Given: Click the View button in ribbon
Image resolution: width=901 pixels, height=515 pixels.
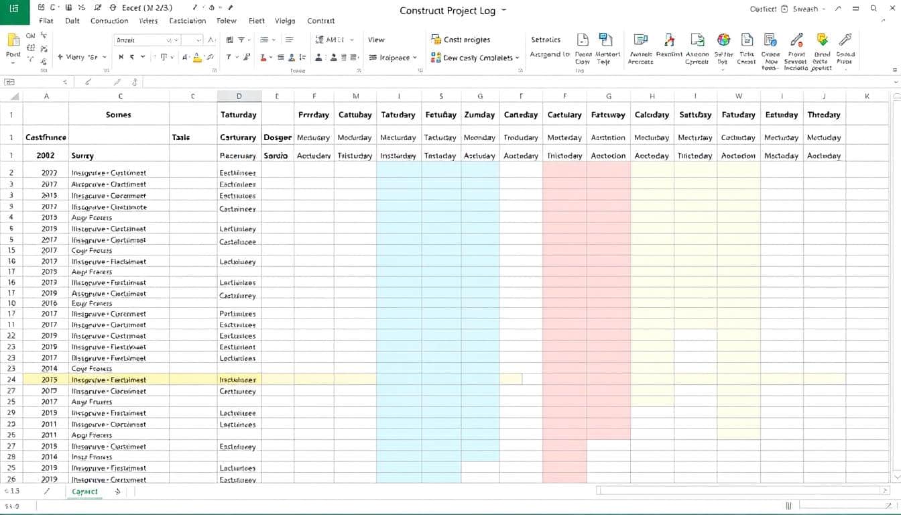Looking at the screenshot, I should click(x=376, y=40).
